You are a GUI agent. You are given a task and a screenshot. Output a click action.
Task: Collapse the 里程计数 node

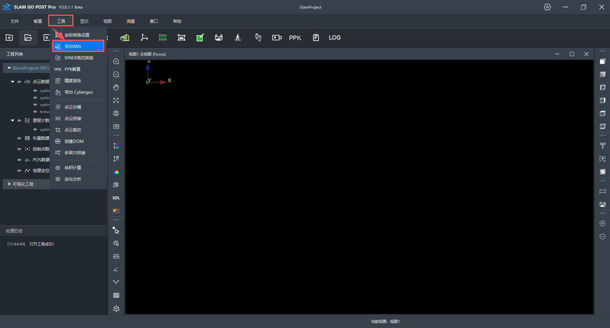(x=13, y=120)
